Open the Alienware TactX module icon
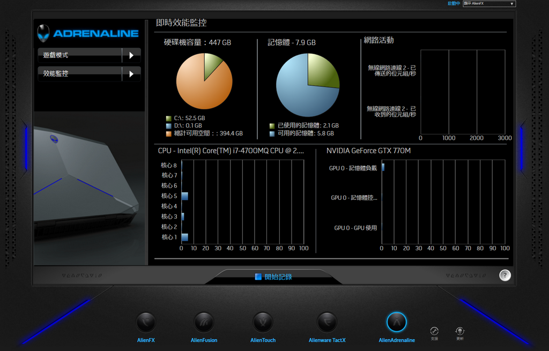This screenshot has width=549, height=351. 327,322
